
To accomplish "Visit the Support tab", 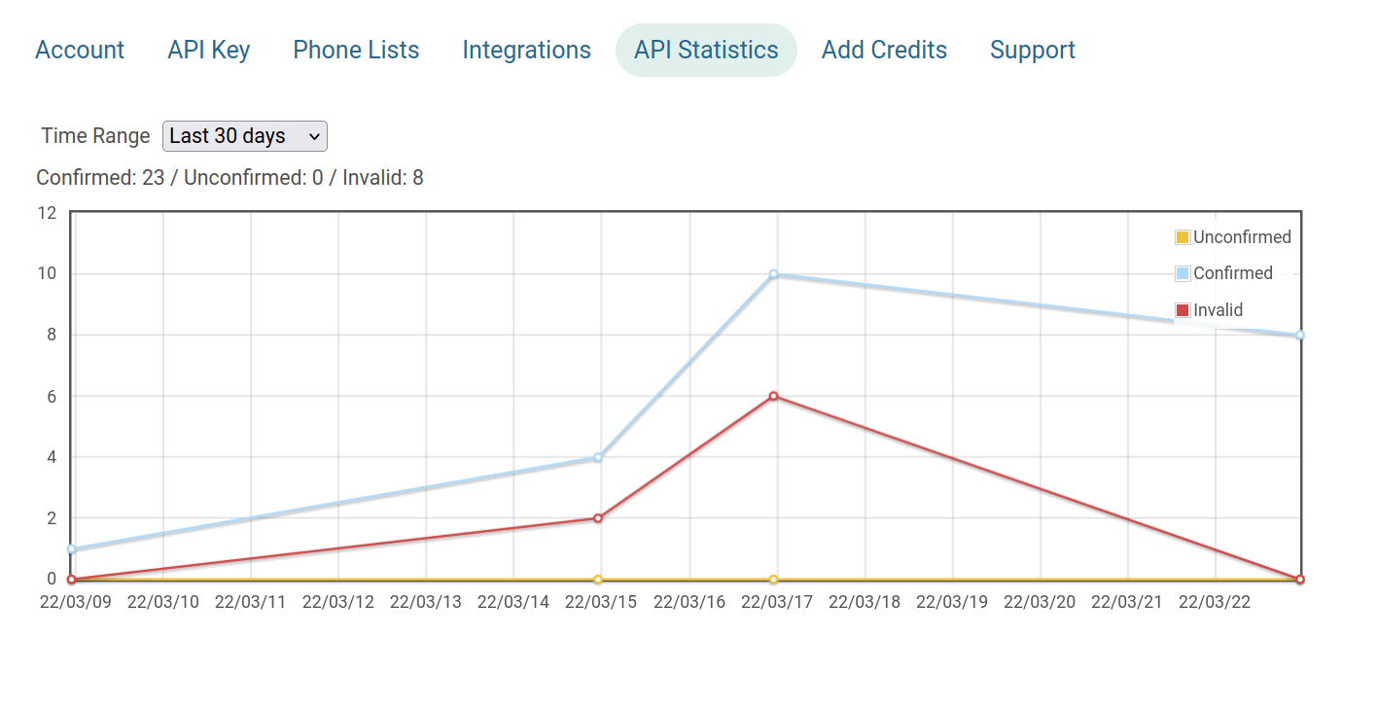I will point(1033,50).
